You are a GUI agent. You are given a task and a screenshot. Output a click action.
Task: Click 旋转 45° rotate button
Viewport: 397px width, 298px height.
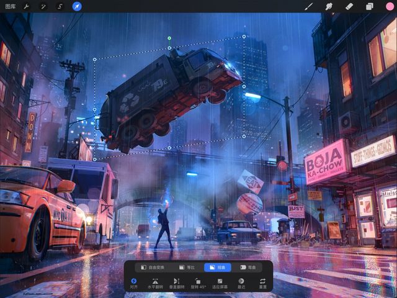pos(198,283)
